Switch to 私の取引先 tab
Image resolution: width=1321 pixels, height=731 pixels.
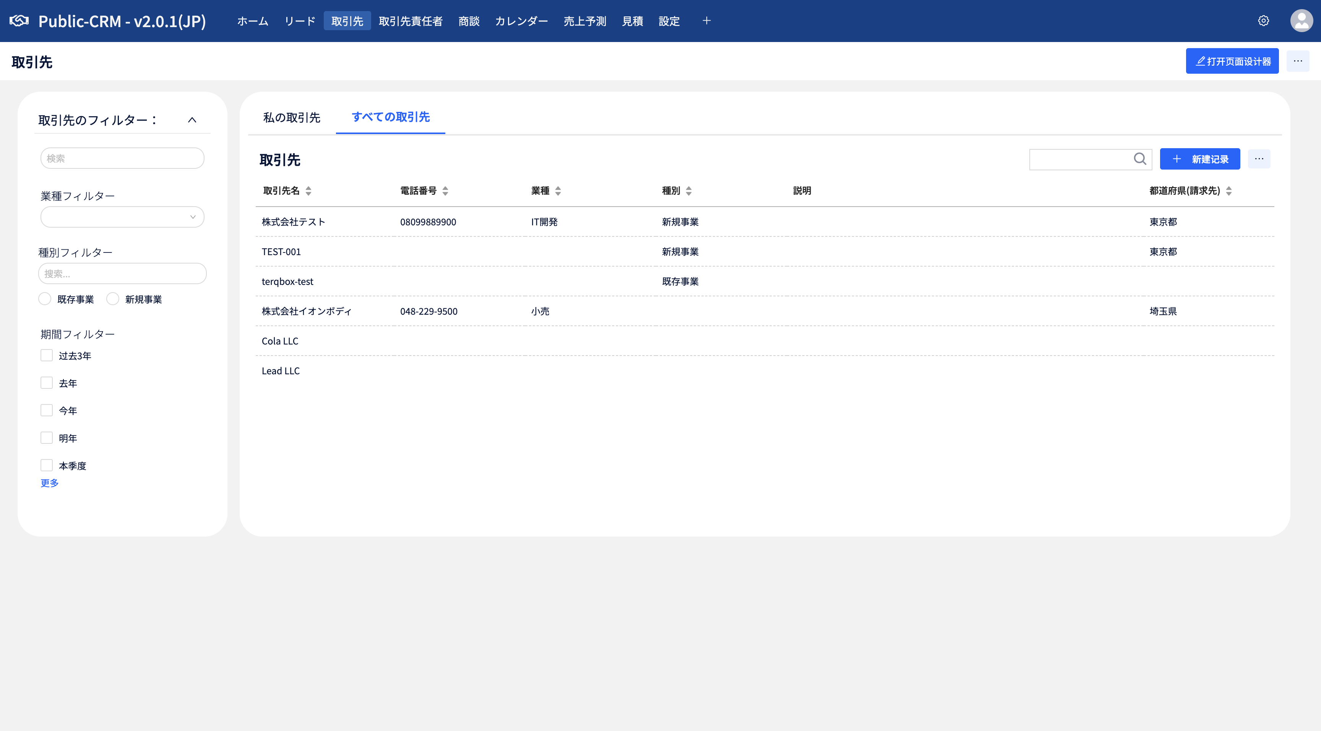pos(291,117)
